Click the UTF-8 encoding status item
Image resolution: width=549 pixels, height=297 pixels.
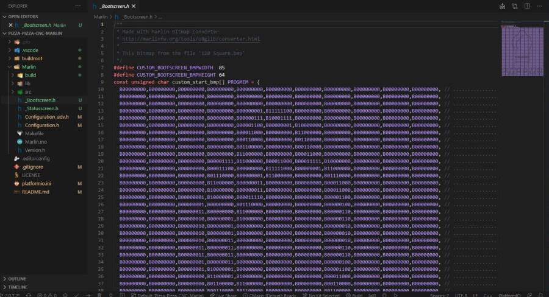(x=461, y=295)
